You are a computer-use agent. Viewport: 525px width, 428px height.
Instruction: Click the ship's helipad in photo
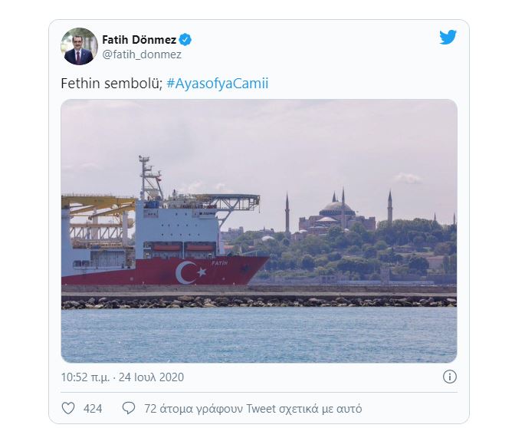(228, 200)
